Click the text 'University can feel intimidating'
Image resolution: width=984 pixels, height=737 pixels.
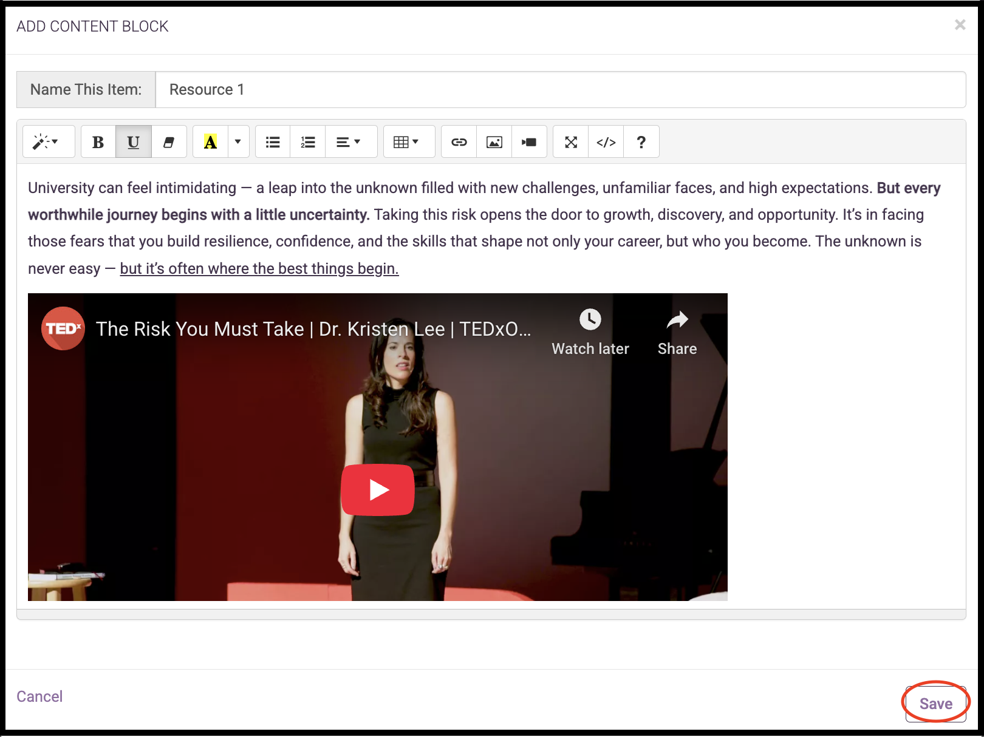(x=132, y=188)
